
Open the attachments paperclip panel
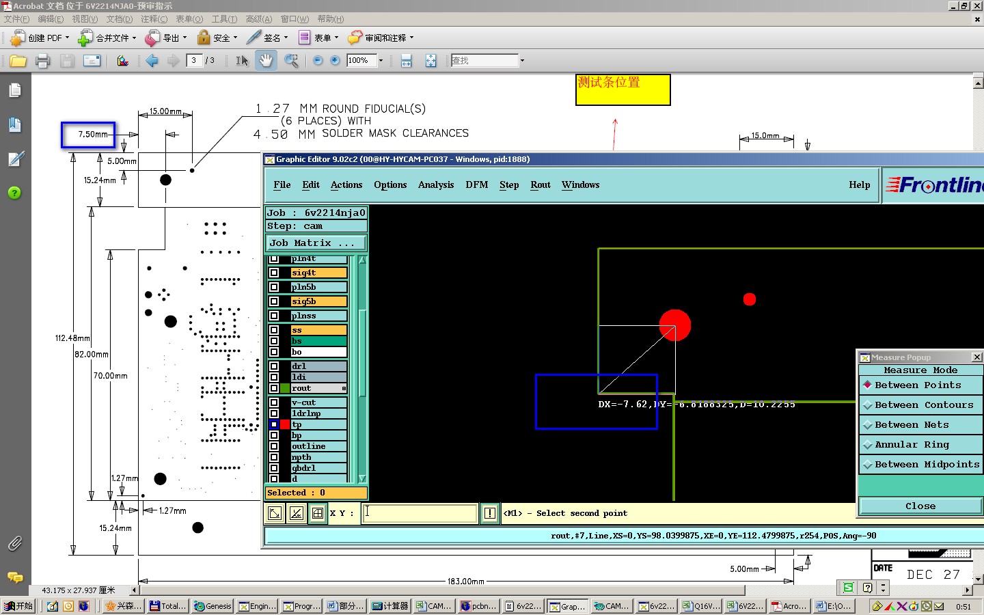click(15, 543)
